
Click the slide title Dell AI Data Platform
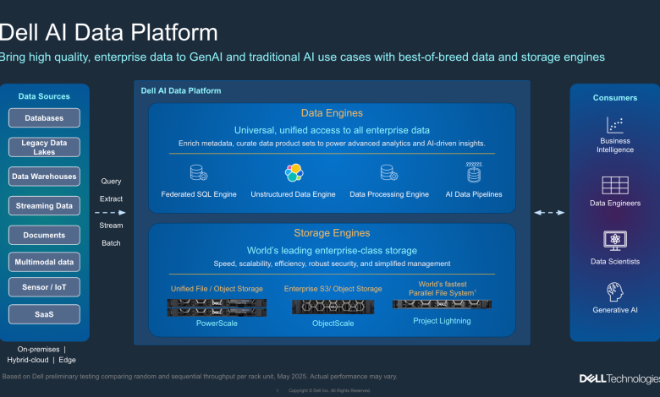pos(109,32)
